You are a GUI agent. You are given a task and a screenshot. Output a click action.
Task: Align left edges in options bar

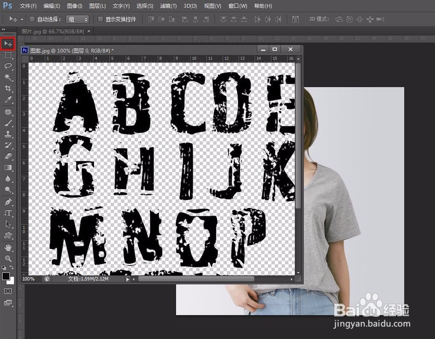click(185, 19)
